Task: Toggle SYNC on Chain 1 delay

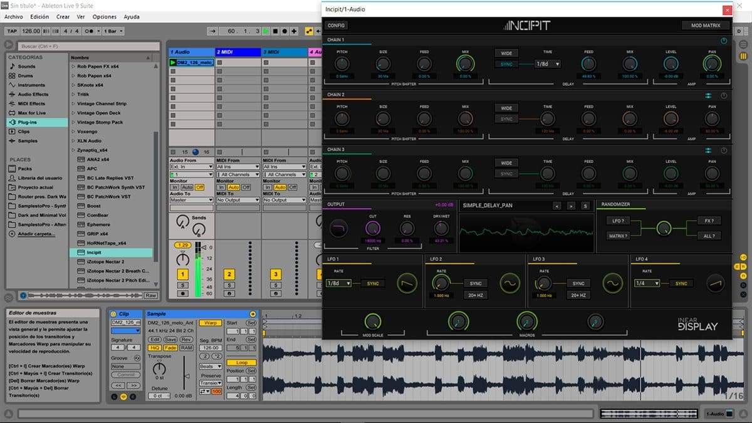Action: (506, 65)
